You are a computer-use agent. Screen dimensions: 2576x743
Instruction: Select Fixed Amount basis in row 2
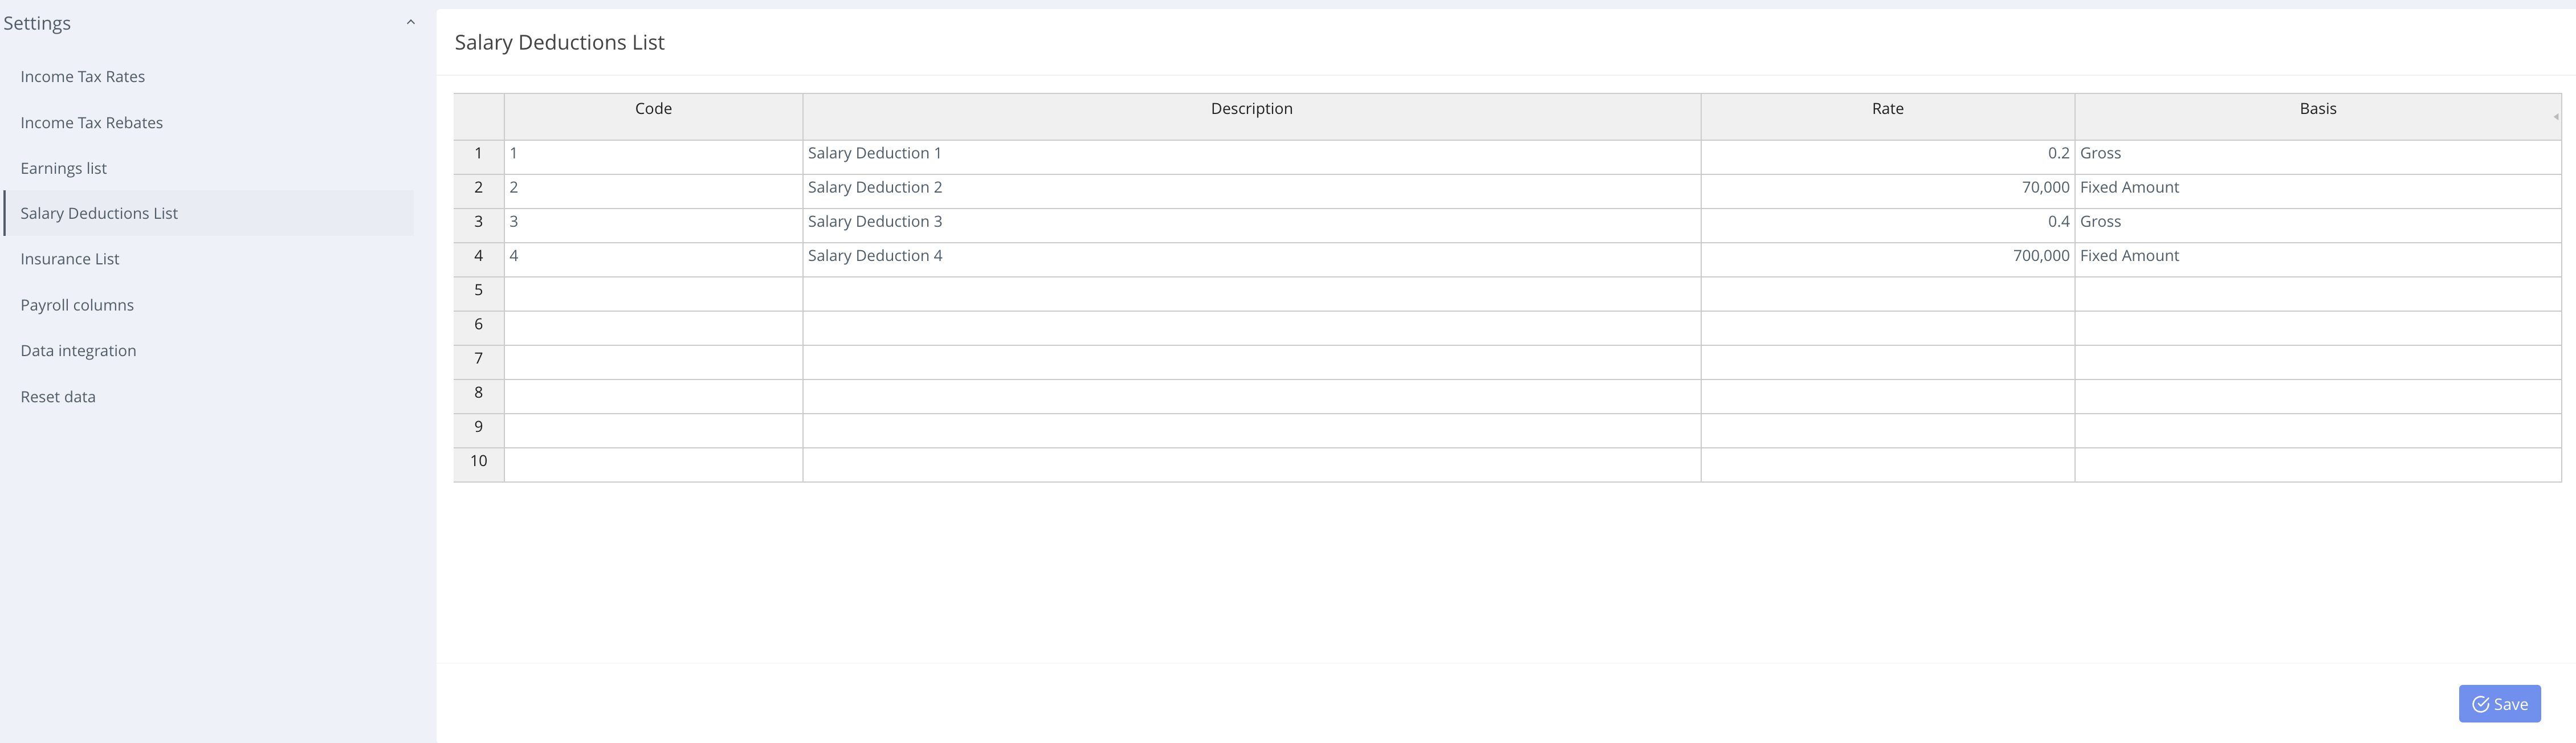pos(2317,188)
